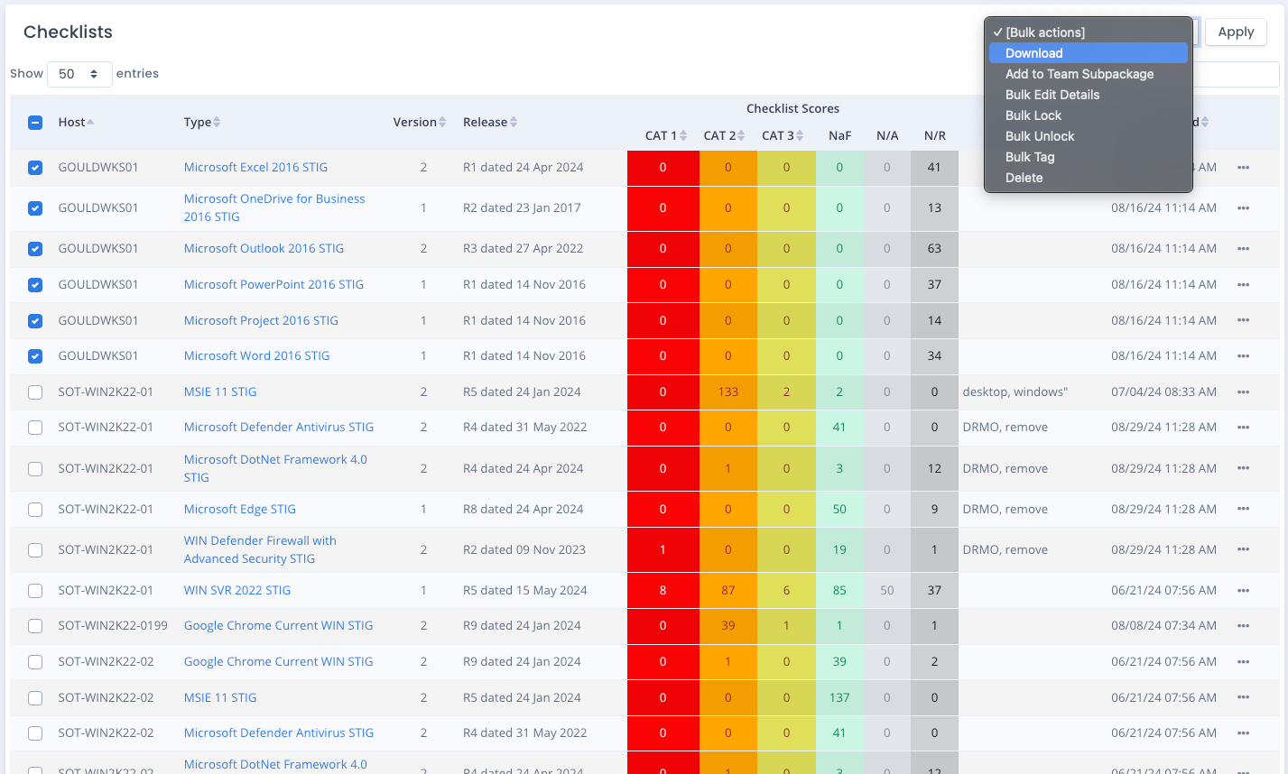Sort by CAT 3 score
Image resolution: width=1288 pixels, height=774 pixels.
click(783, 136)
